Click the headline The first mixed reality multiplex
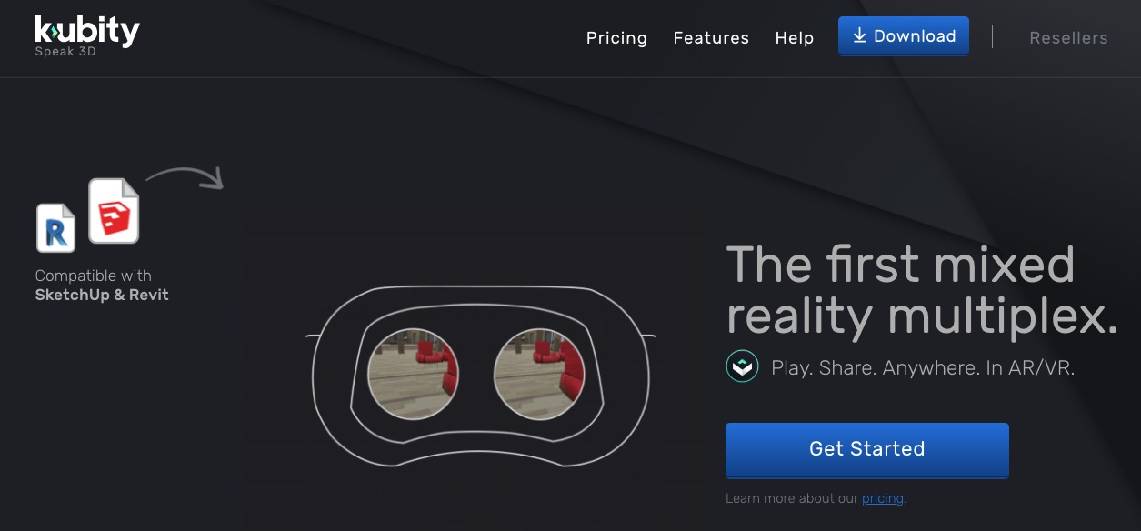This screenshot has width=1141, height=531. pyautogui.click(x=922, y=291)
